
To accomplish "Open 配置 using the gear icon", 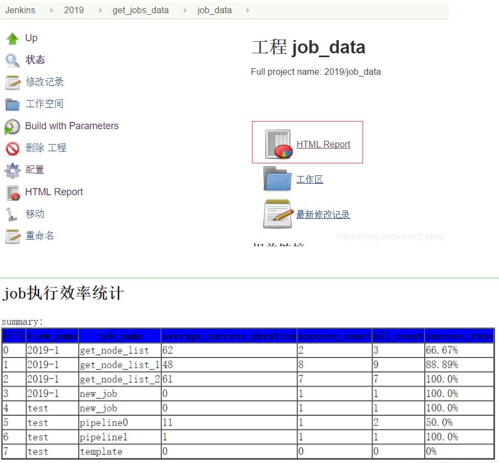I will pyautogui.click(x=12, y=169).
